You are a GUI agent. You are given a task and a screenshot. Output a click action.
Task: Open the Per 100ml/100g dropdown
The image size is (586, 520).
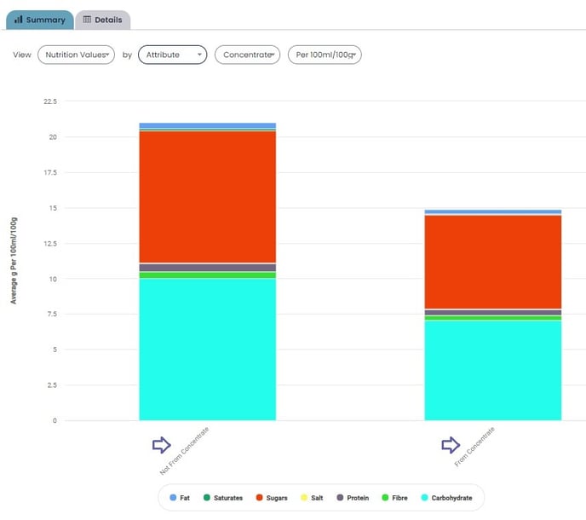click(325, 55)
